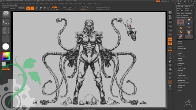Expand the Display Properties sub-palette
This screenshot has height=110, width=196.
click(183, 83)
